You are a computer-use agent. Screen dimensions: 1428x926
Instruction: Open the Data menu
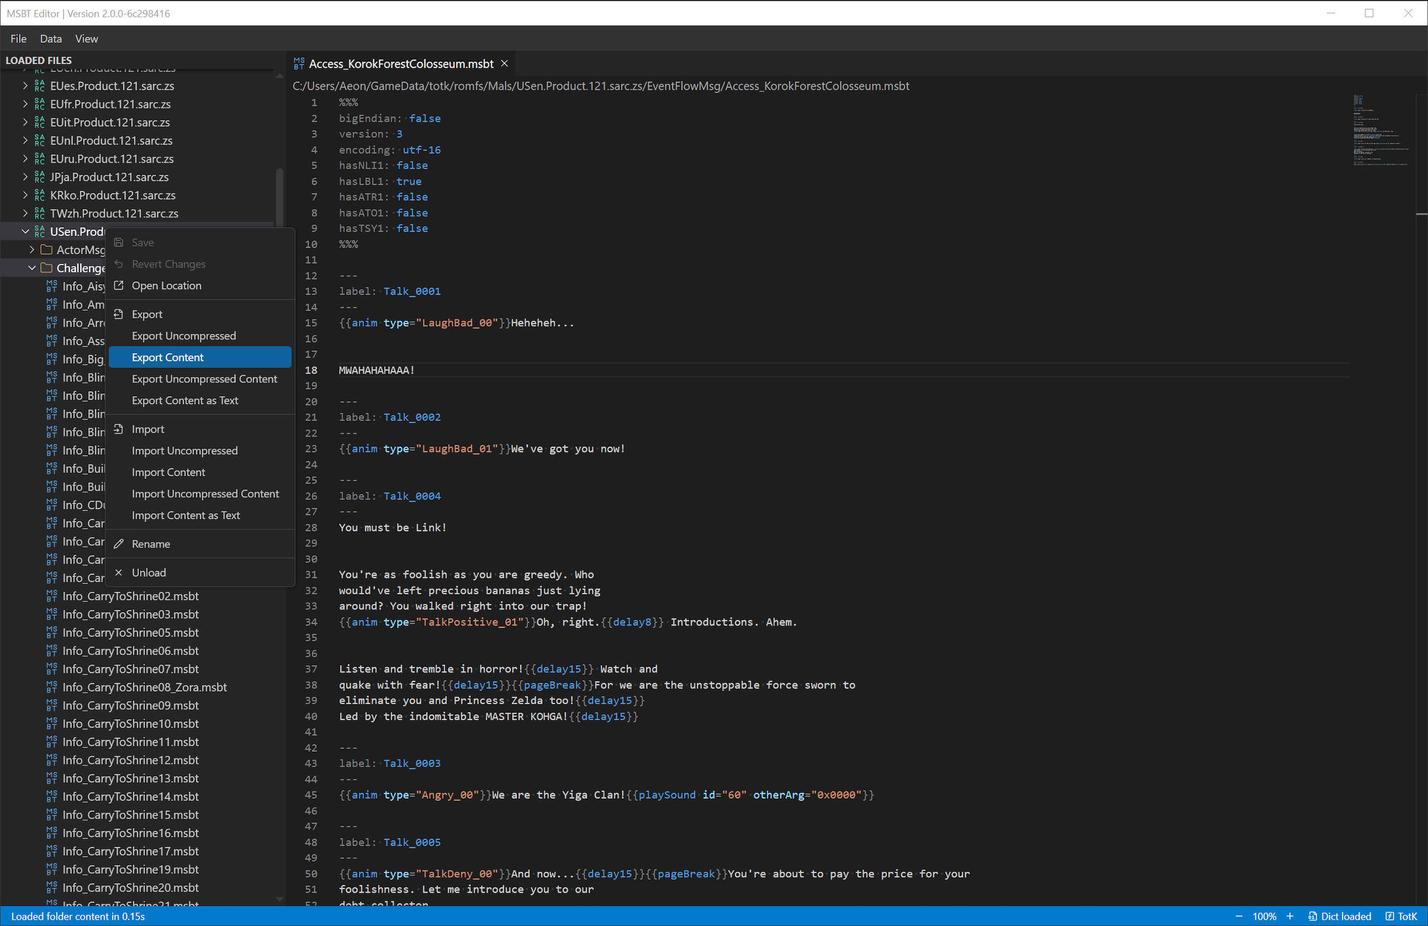click(51, 38)
